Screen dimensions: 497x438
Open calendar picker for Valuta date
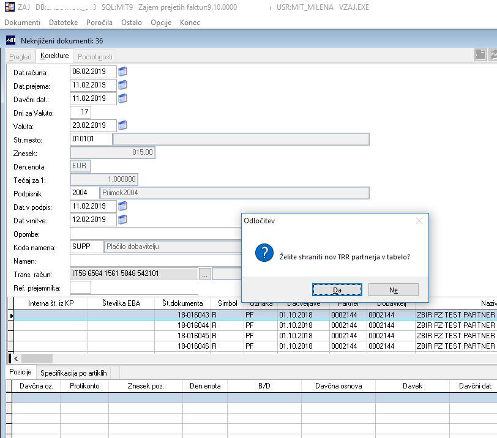[x=122, y=125]
